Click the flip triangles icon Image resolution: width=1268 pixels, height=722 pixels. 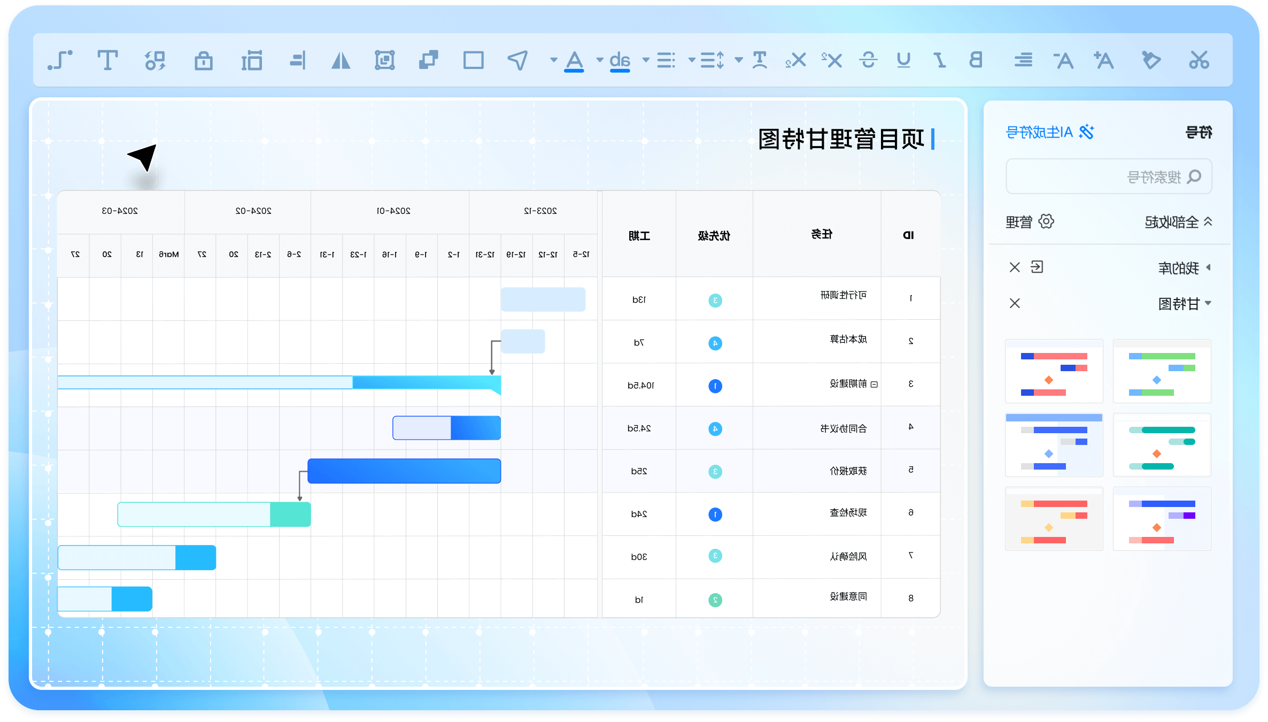341,60
